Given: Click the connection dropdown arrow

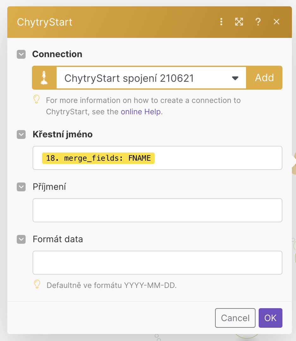Looking at the screenshot, I should coord(235,78).
